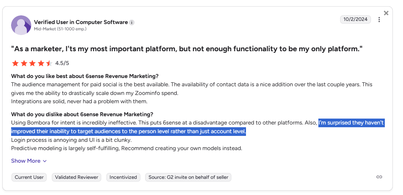403x195 pixels.
Task: Click the 10/2/2024 date badge
Action: point(356,19)
